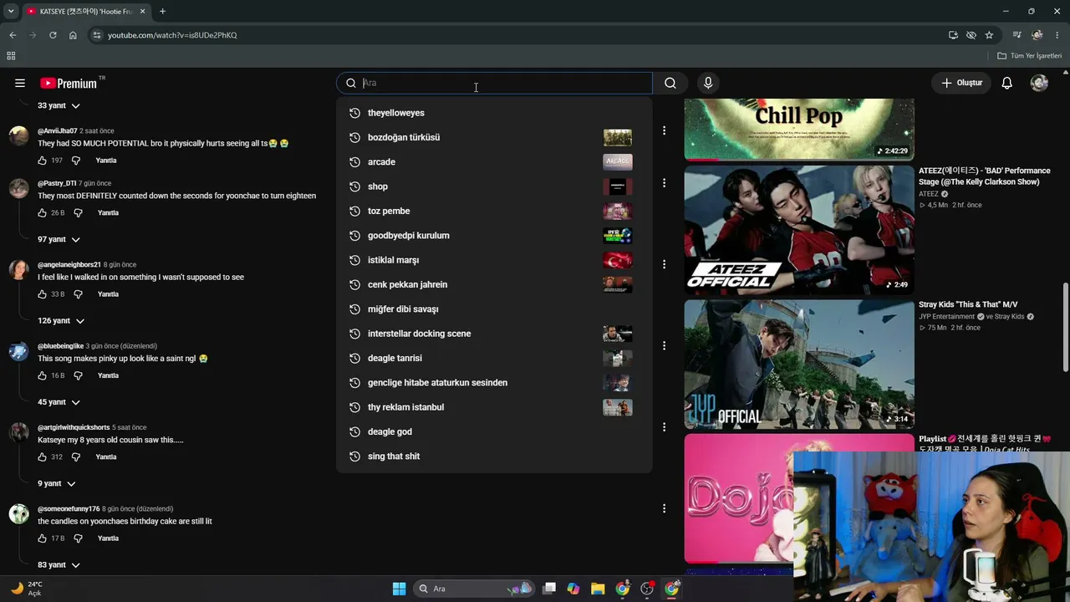Open the YouTube notifications bell

pos(1007,83)
